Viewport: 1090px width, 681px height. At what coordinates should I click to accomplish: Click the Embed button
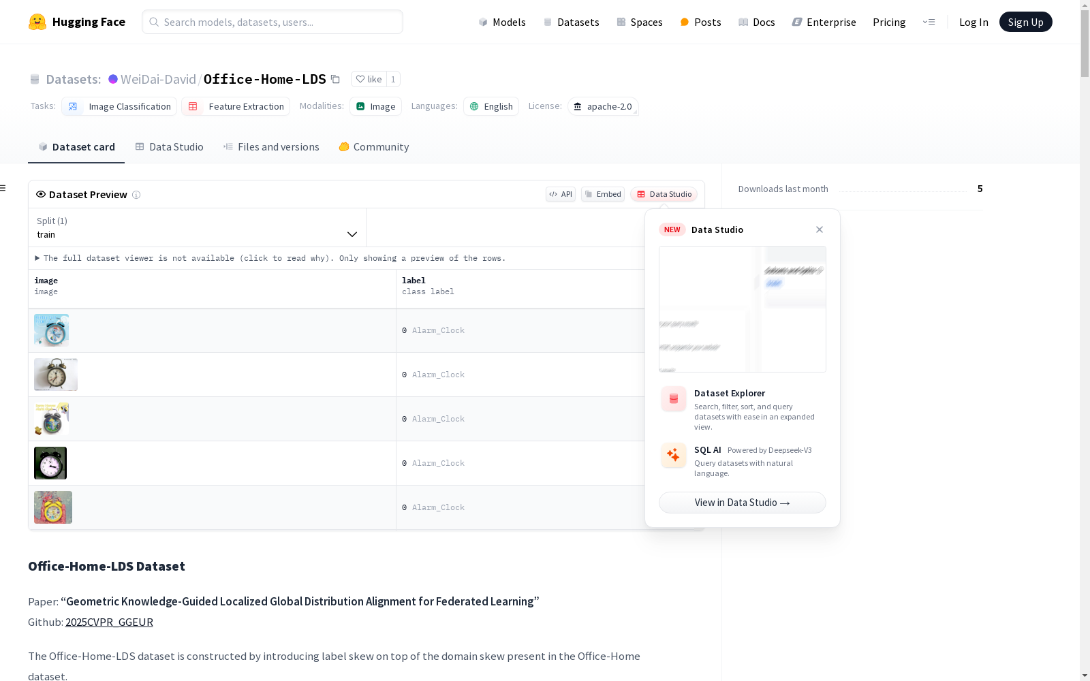point(603,194)
